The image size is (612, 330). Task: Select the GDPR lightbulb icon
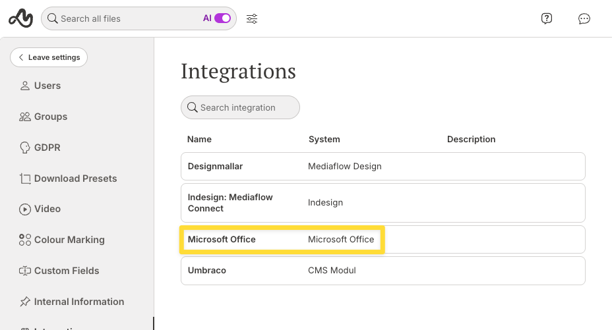point(25,148)
